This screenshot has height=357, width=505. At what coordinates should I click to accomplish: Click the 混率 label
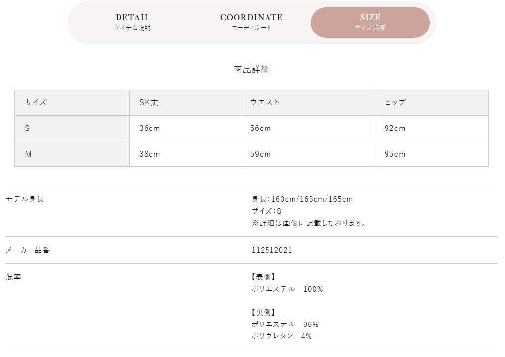13,277
